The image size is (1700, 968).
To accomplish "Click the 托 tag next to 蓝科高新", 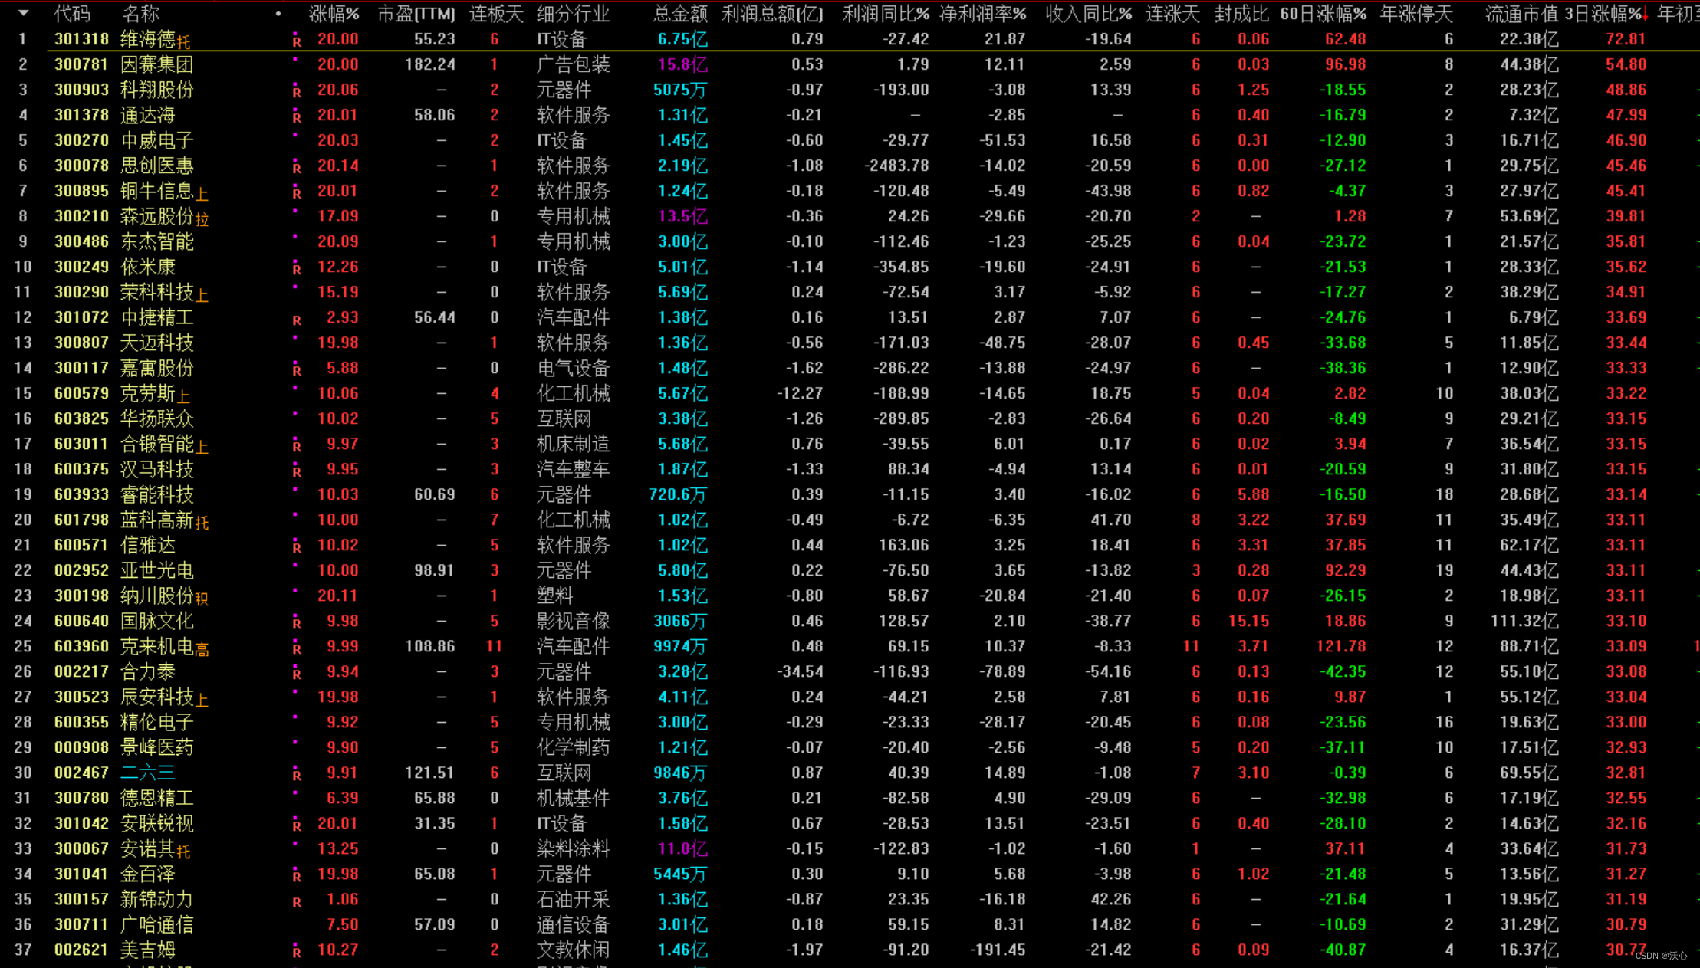I will [x=202, y=523].
